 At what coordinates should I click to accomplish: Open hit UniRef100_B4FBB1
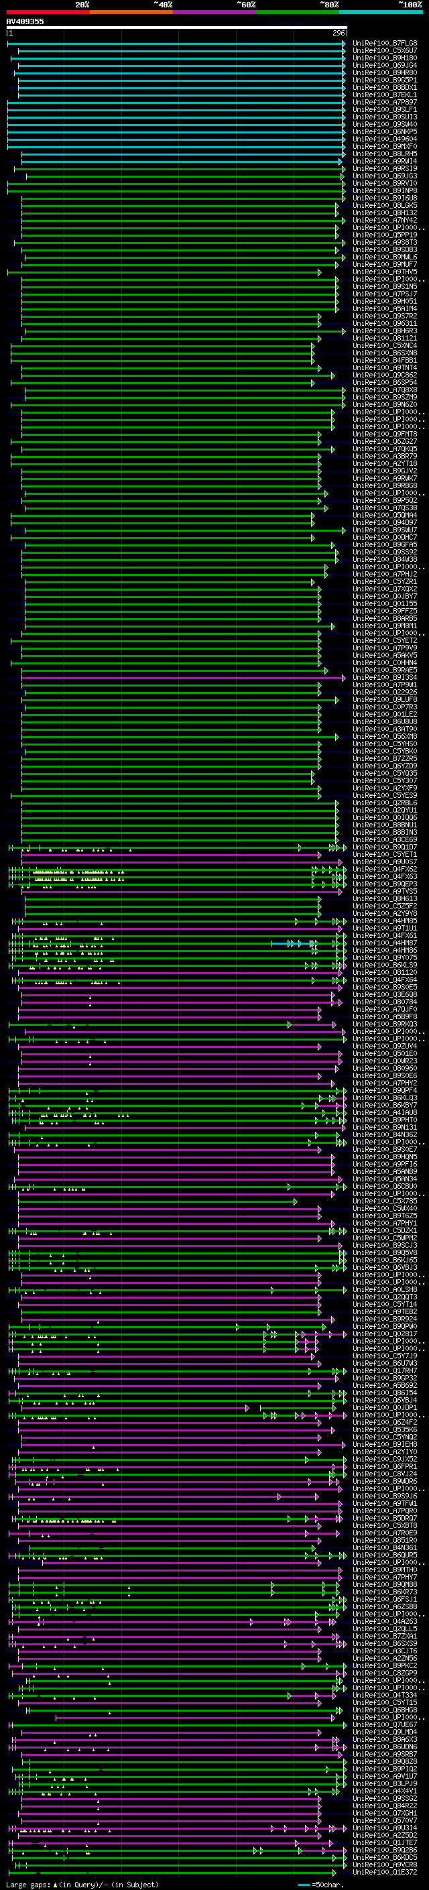[384, 360]
